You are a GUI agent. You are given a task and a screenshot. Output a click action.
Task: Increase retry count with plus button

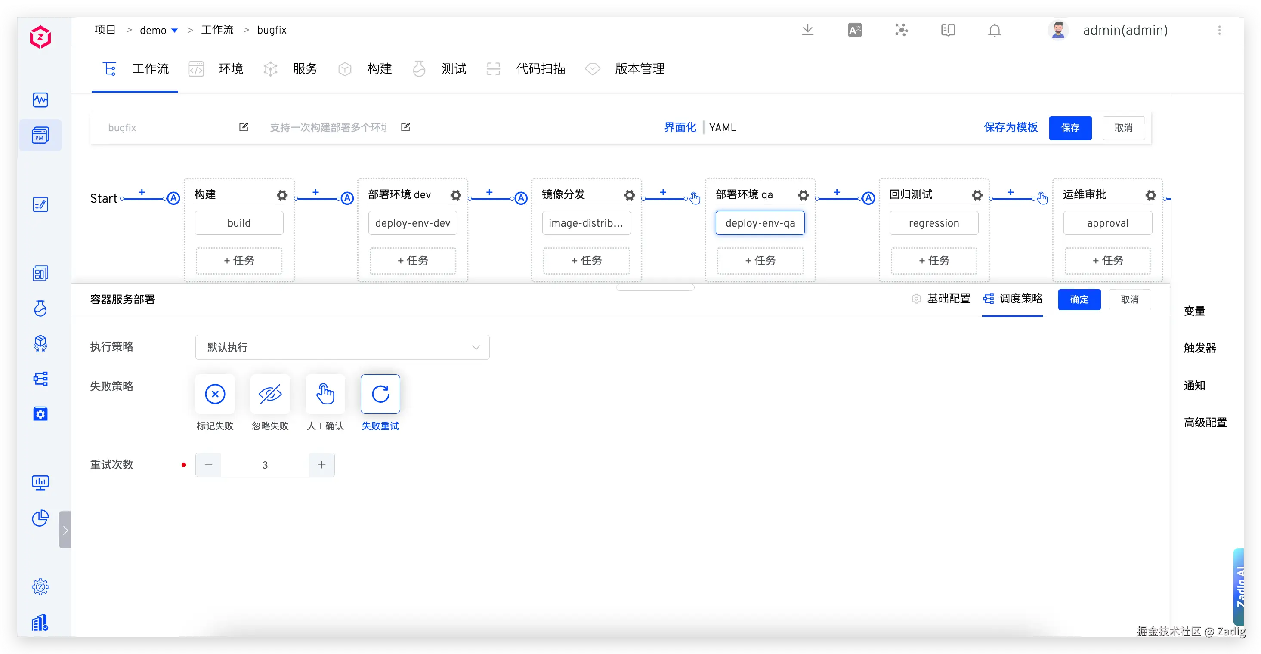click(321, 465)
